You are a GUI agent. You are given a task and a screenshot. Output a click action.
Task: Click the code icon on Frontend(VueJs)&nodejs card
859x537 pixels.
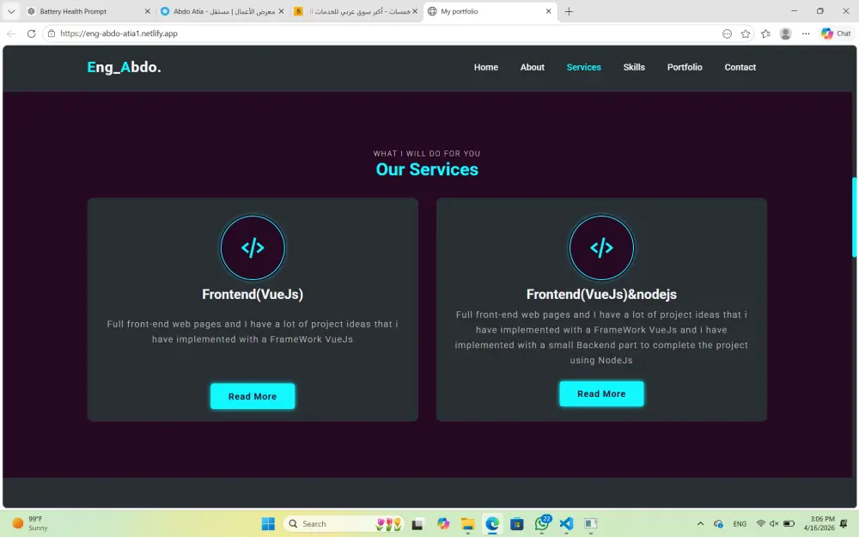click(x=601, y=247)
